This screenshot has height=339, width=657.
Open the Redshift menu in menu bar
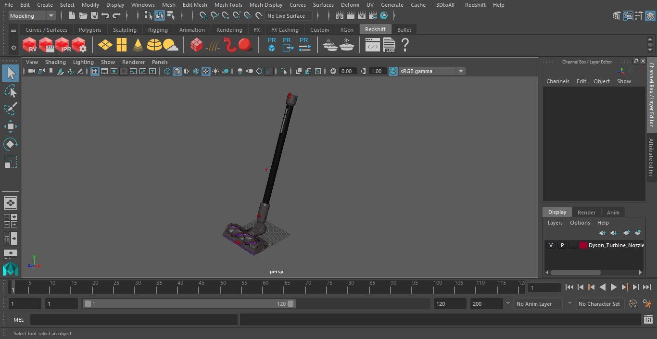click(475, 5)
